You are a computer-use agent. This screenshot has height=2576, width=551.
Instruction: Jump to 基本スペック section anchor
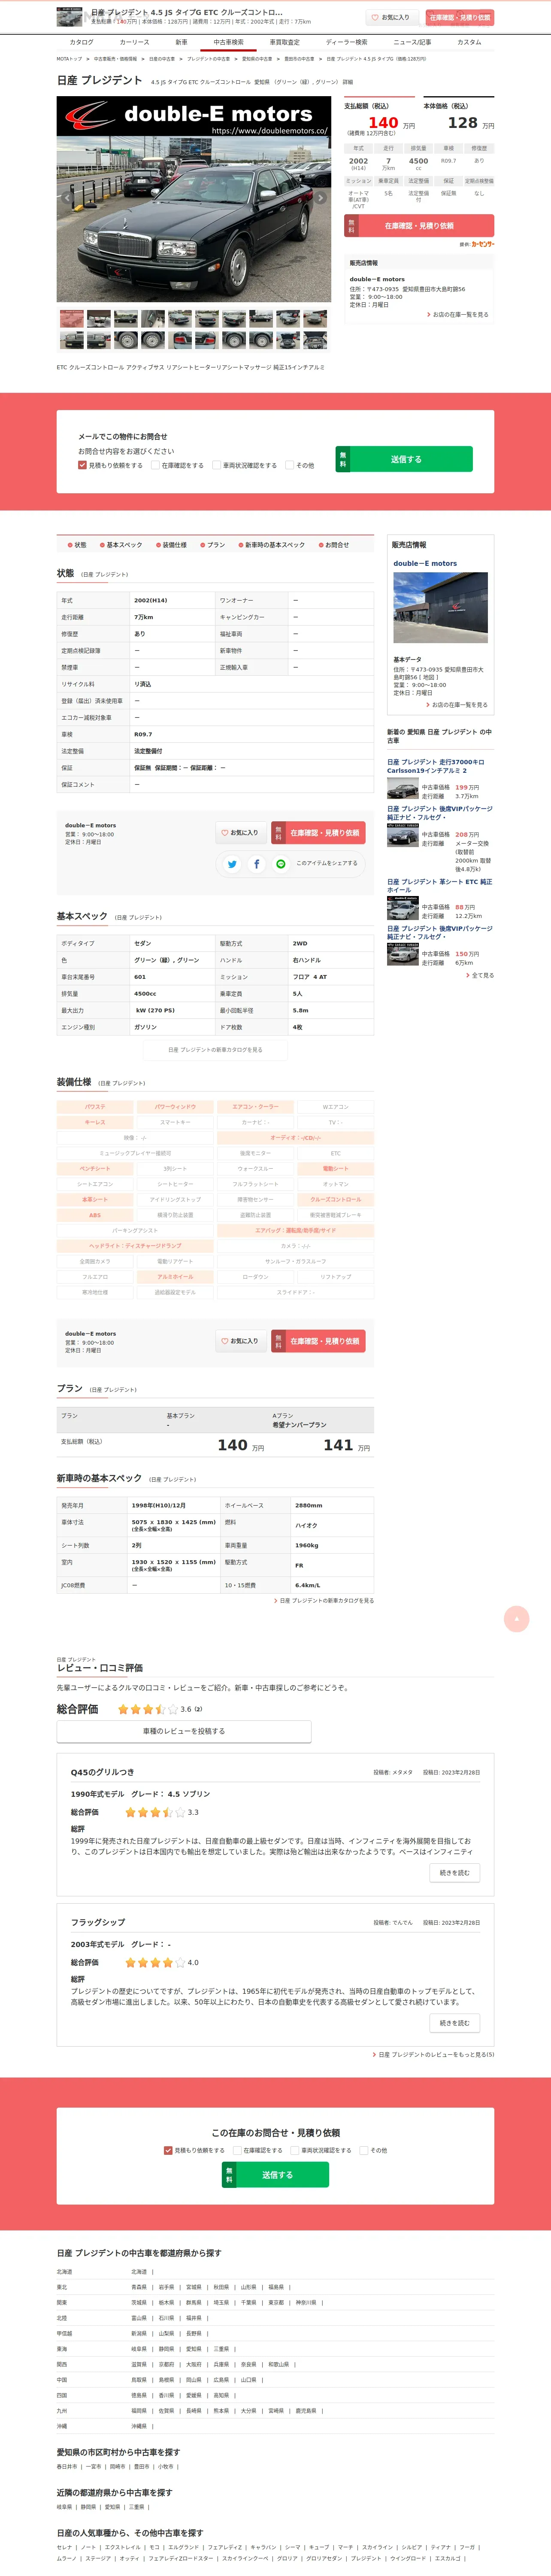click(x=121, y=545)
